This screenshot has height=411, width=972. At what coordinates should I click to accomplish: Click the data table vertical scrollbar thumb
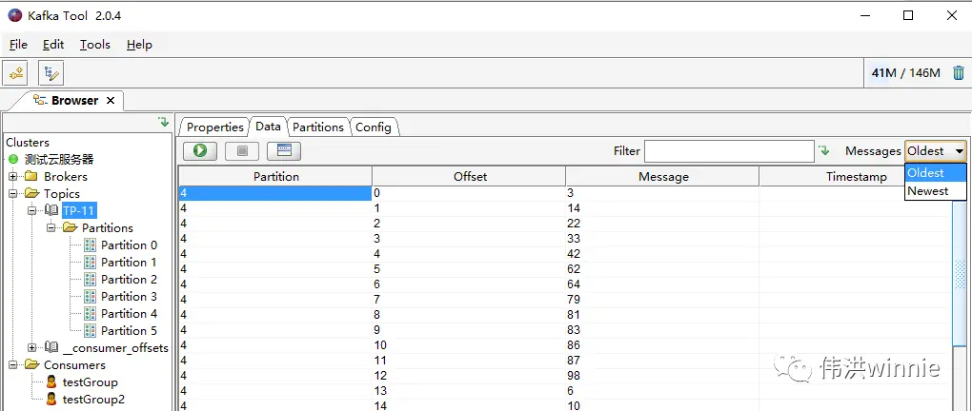point(961,274)
